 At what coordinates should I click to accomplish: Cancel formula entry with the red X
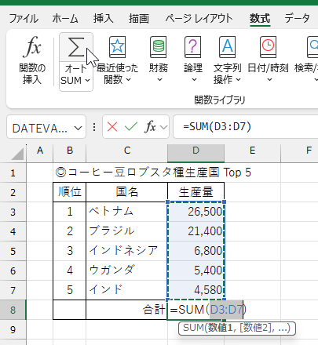point(112,127)
